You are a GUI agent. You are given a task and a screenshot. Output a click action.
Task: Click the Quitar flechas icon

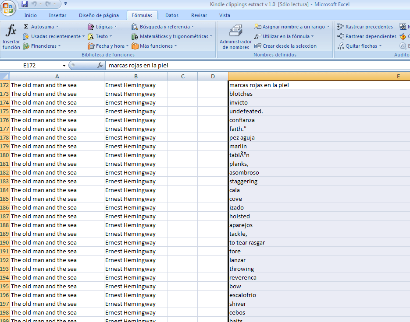click(x=340, y=46)
